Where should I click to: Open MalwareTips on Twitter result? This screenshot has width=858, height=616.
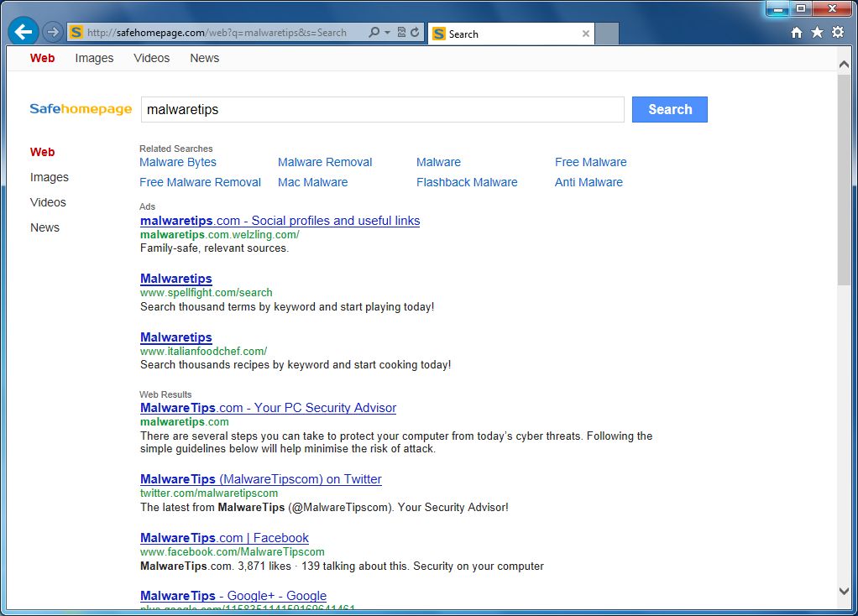pyautogui.click(x=261, y=478)
